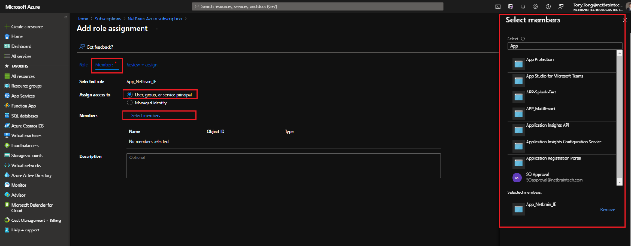
Task: Click NetBrain Azure subscription breadcrumb
Action: click(x=154, y=19)
